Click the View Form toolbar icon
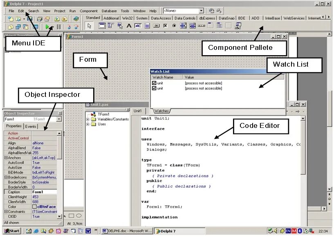This screenshot has height=237, width=334. click(x=18, y=27)
